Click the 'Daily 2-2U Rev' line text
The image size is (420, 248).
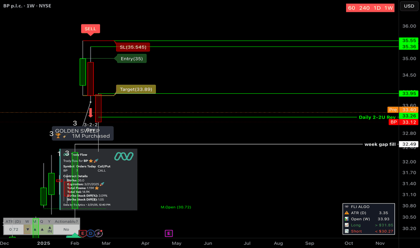pyautogui.click(x=377, y=117)
